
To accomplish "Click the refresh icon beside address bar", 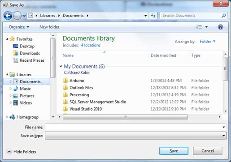I will coord(153,16).
